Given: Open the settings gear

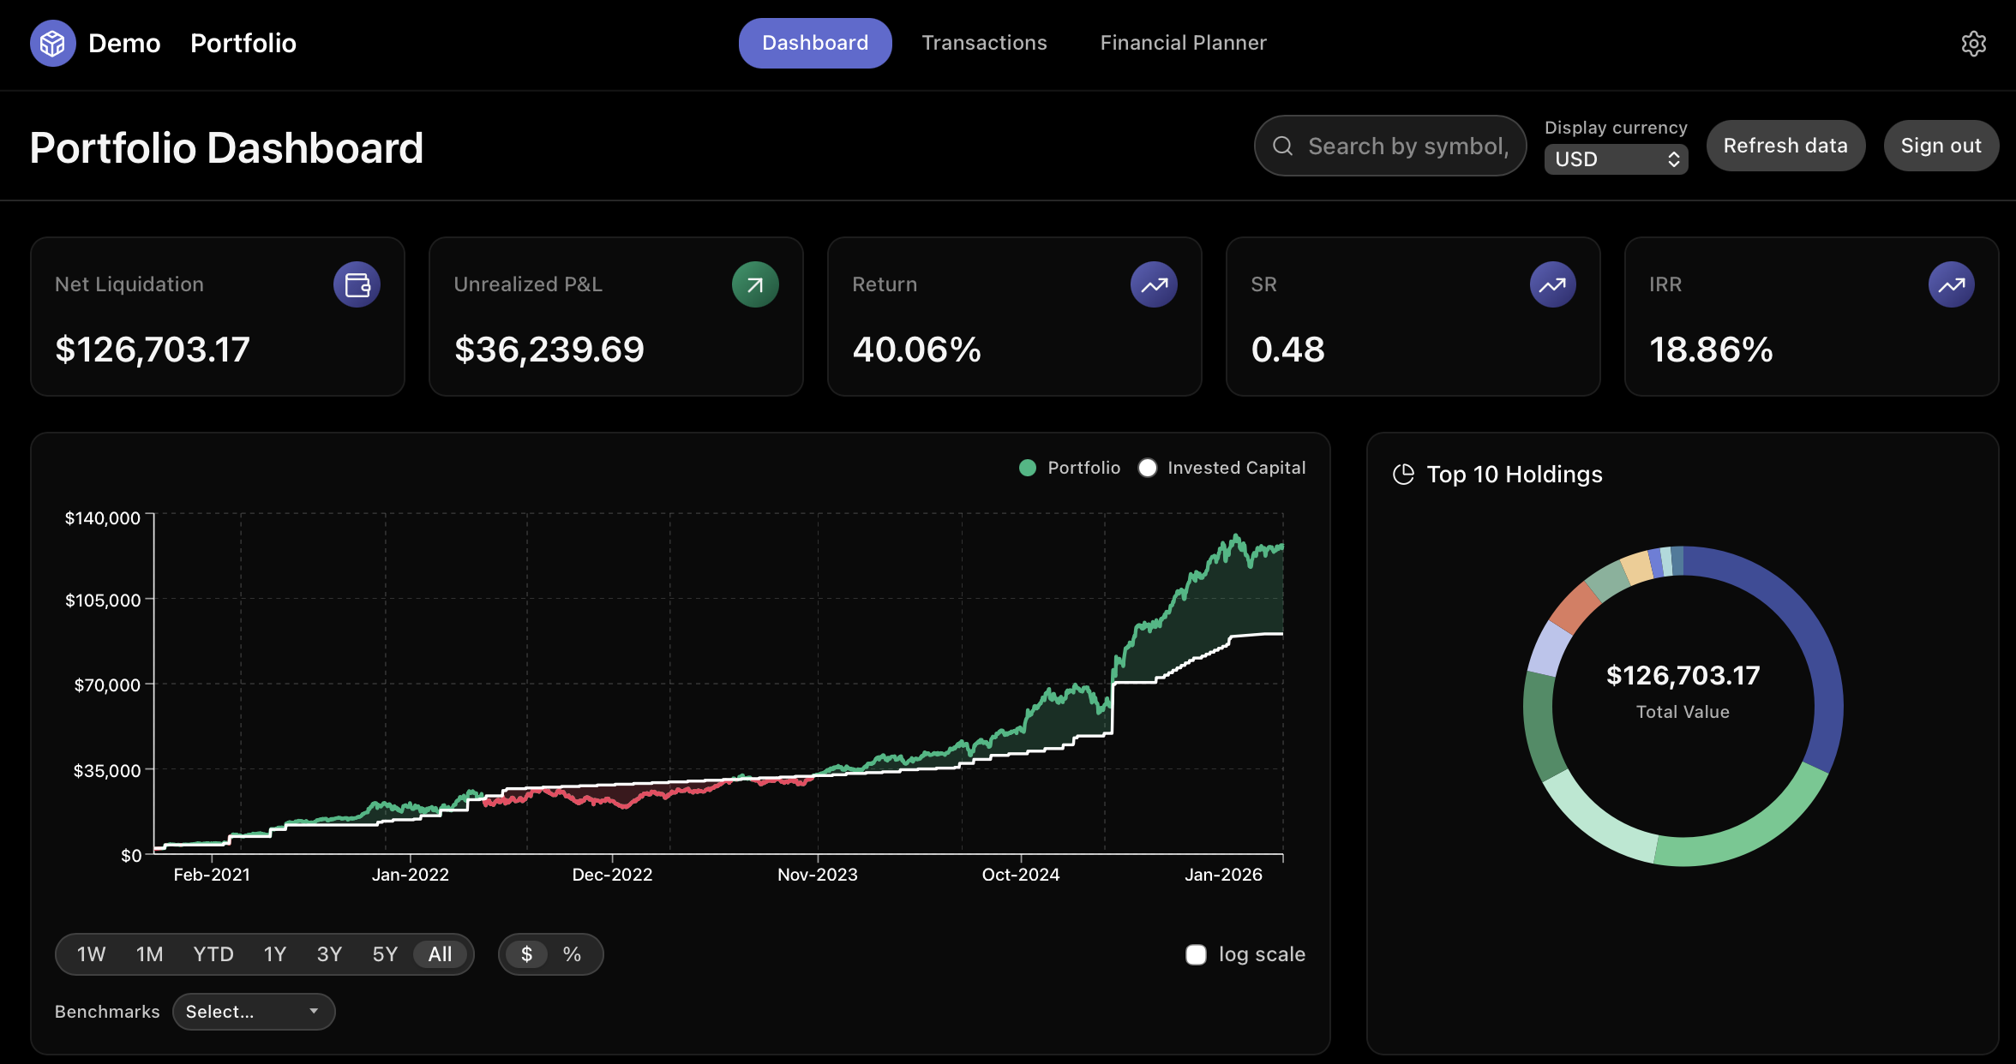Looking at the screenshot, I should point(1974,43).
